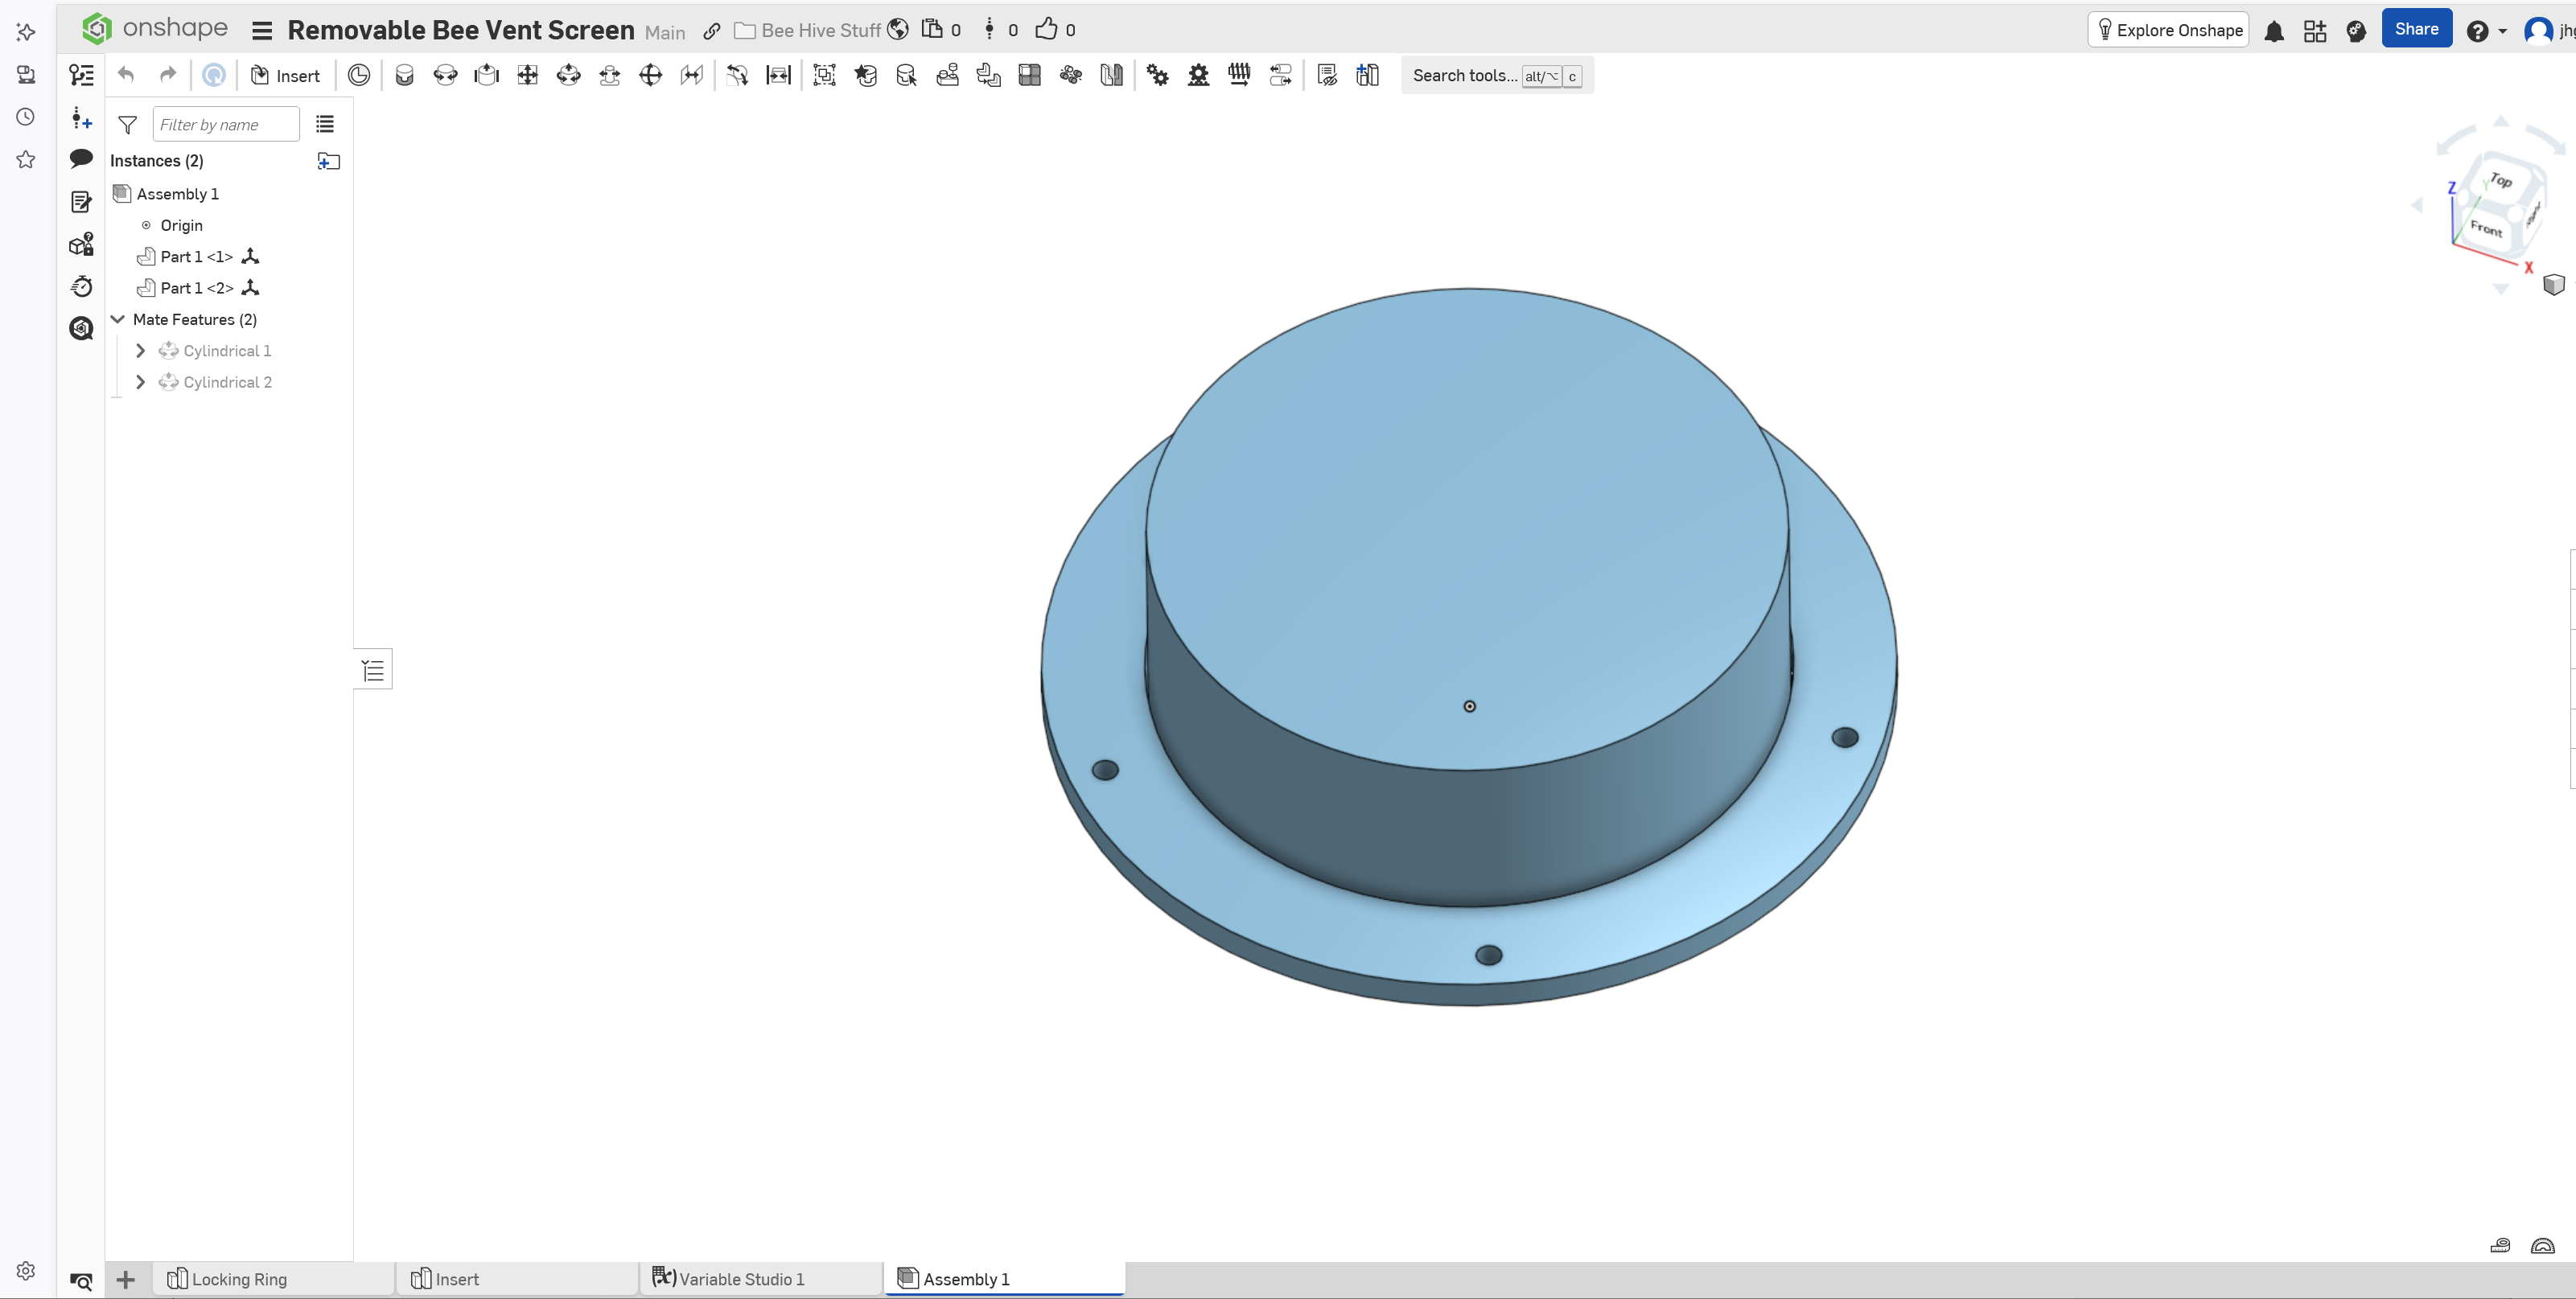
Task: Toggle the feature list panel handle
Action: (373, 669)
